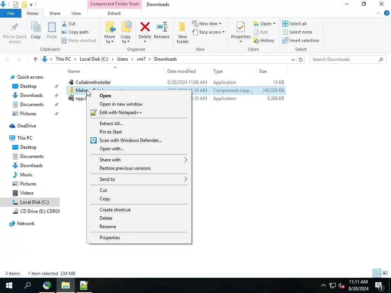Open Network in the navigation pane
The height and width of the screenshot is (293, 391).
(x=26, y=224)
